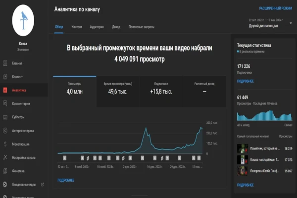Select the Просмотры 4,0 млн metric card
297x198 pixels.
click(75, 92)
